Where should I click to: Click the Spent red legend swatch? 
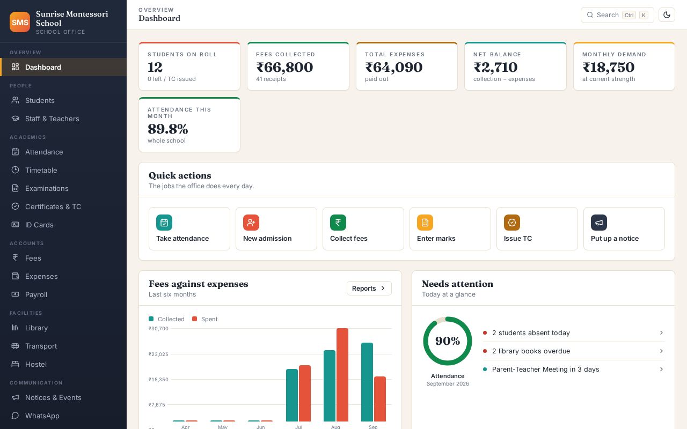pos(195,319)
